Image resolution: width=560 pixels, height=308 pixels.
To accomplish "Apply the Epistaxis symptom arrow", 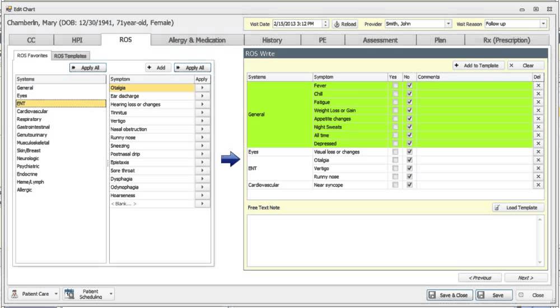I will pos(202,162).
